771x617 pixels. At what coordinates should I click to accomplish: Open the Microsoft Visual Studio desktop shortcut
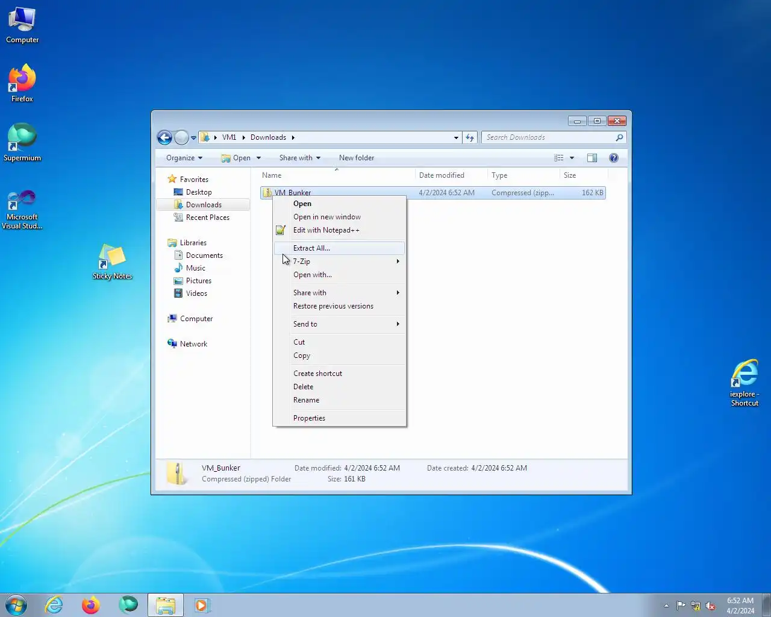pyautogui.click(x=22, y=210)
